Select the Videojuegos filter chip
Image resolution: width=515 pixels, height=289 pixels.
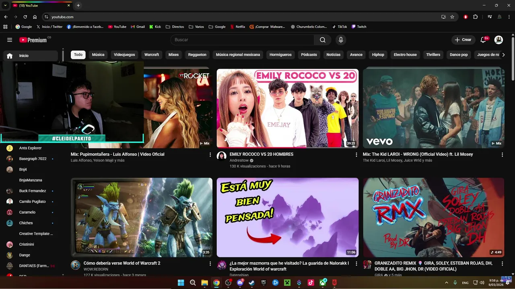click(x=124, y=55)
